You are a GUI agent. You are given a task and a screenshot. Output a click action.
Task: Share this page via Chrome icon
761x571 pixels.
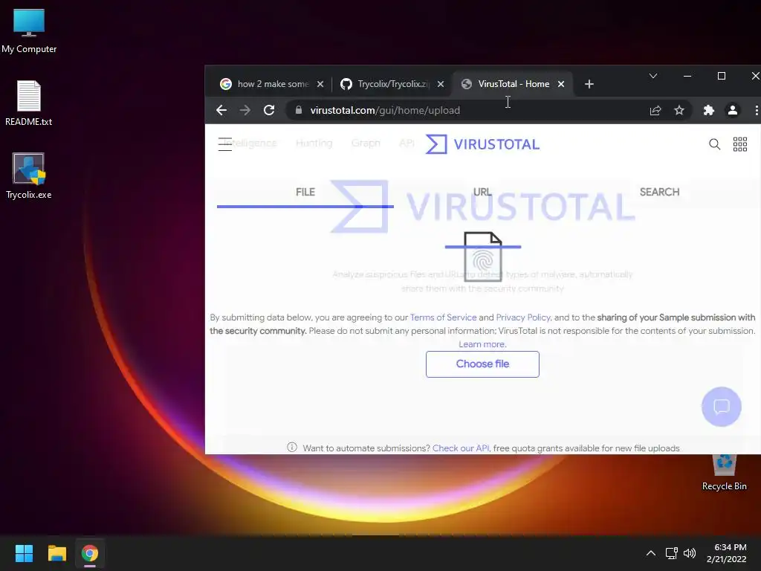pos(655,110)
